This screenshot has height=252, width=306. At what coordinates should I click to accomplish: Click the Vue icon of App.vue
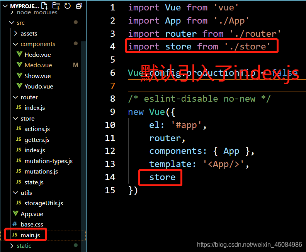15,213
